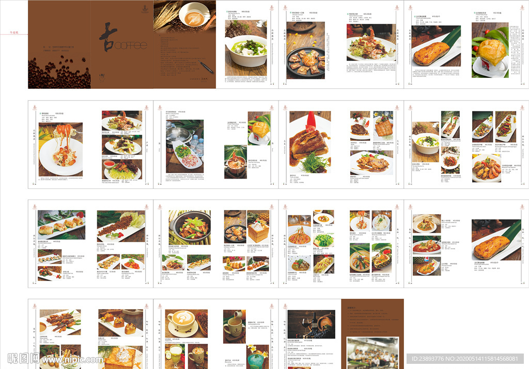Select the large shrimp salad plate with dark background

pyautogui.click(x=371, y=42)
